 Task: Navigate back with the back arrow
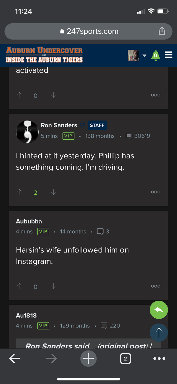tap(14, 358)
